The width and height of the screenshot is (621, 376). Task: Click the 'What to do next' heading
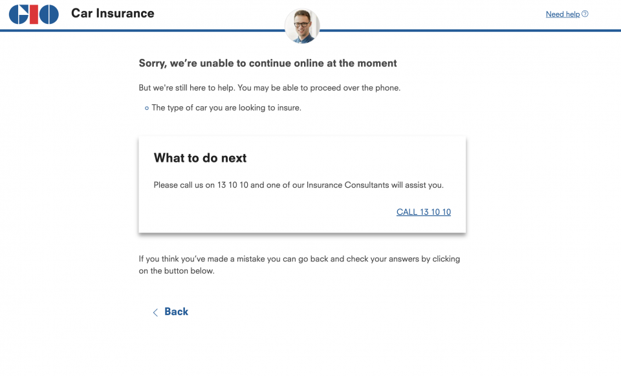(x=200, y=158)
